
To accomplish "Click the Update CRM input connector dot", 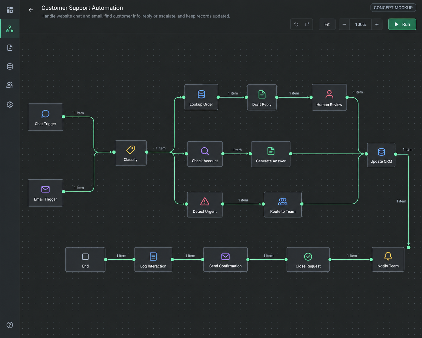I will point(366,154).
